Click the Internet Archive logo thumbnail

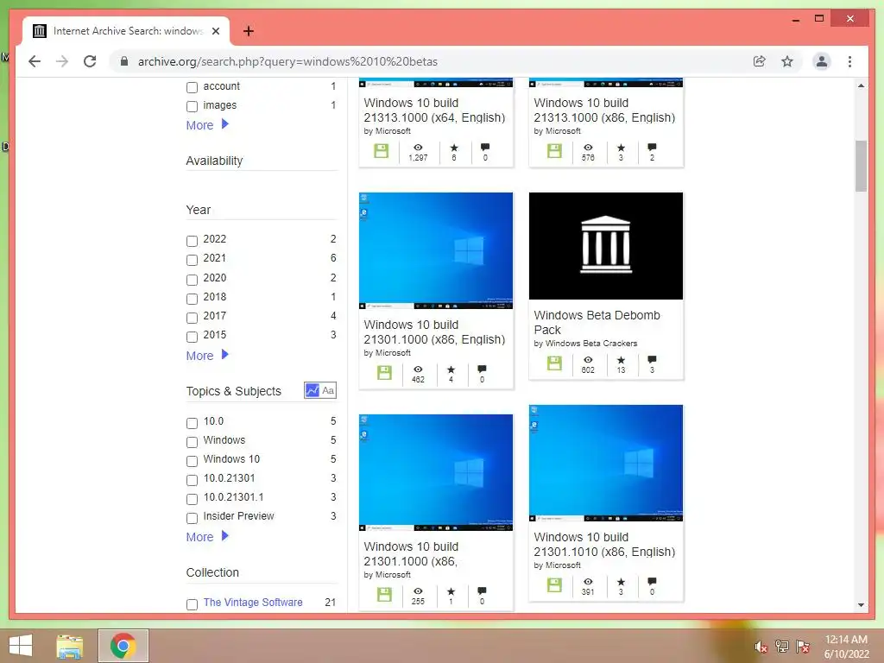click(605, 246)
